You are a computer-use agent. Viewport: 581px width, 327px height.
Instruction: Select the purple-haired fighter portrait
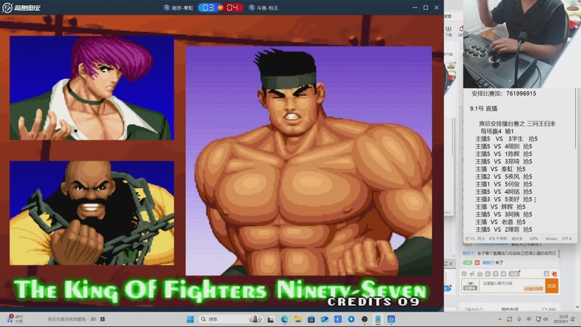click(92, 88)
